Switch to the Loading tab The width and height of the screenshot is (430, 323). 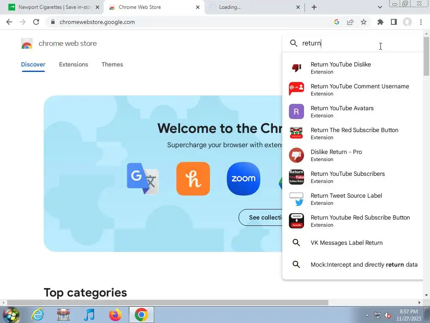pos(254,7)
